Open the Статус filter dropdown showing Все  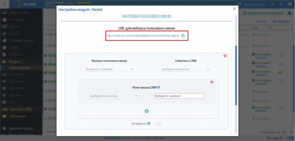262,28
